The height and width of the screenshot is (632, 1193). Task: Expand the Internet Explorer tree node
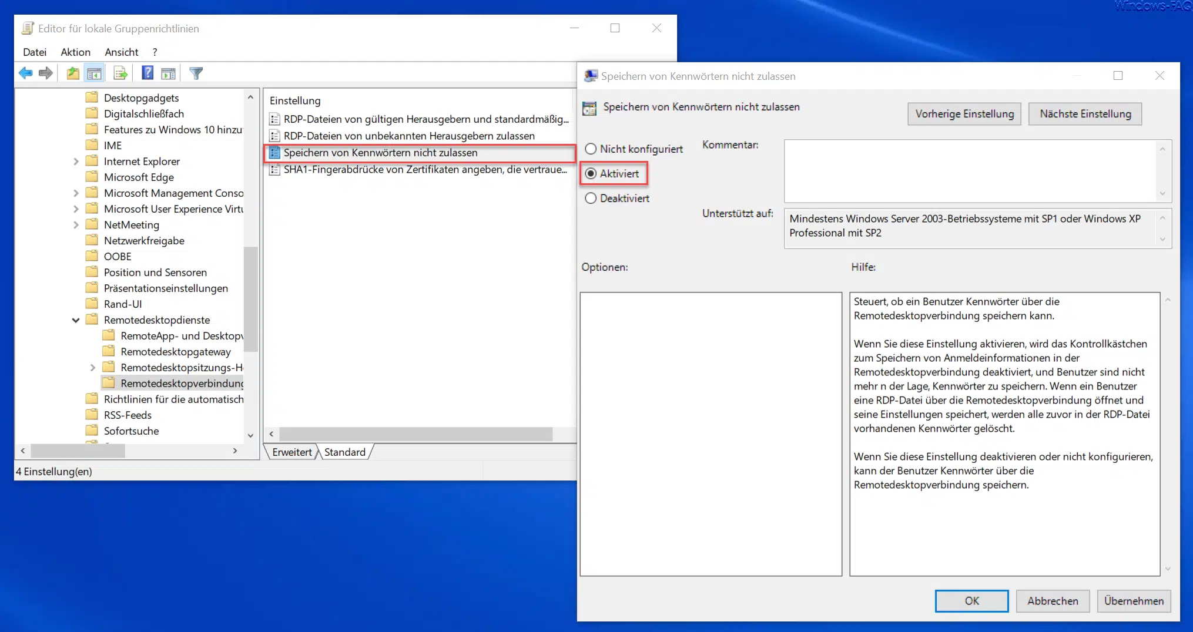tap(76, 162)
